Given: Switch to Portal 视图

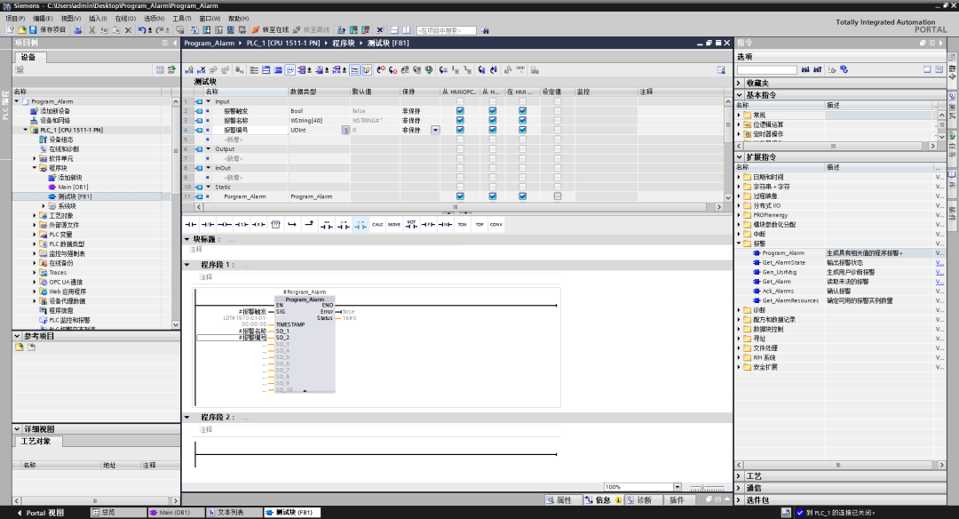Looking at the screenshot, I should tap(40, 513).
